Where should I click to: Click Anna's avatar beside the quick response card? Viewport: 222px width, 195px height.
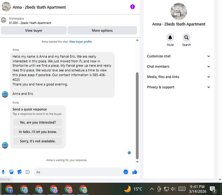(x=5, y=145)
